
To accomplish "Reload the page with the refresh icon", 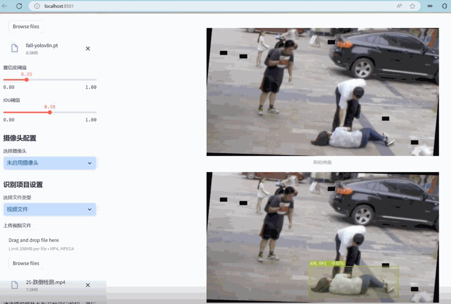I will click(19, 6).
